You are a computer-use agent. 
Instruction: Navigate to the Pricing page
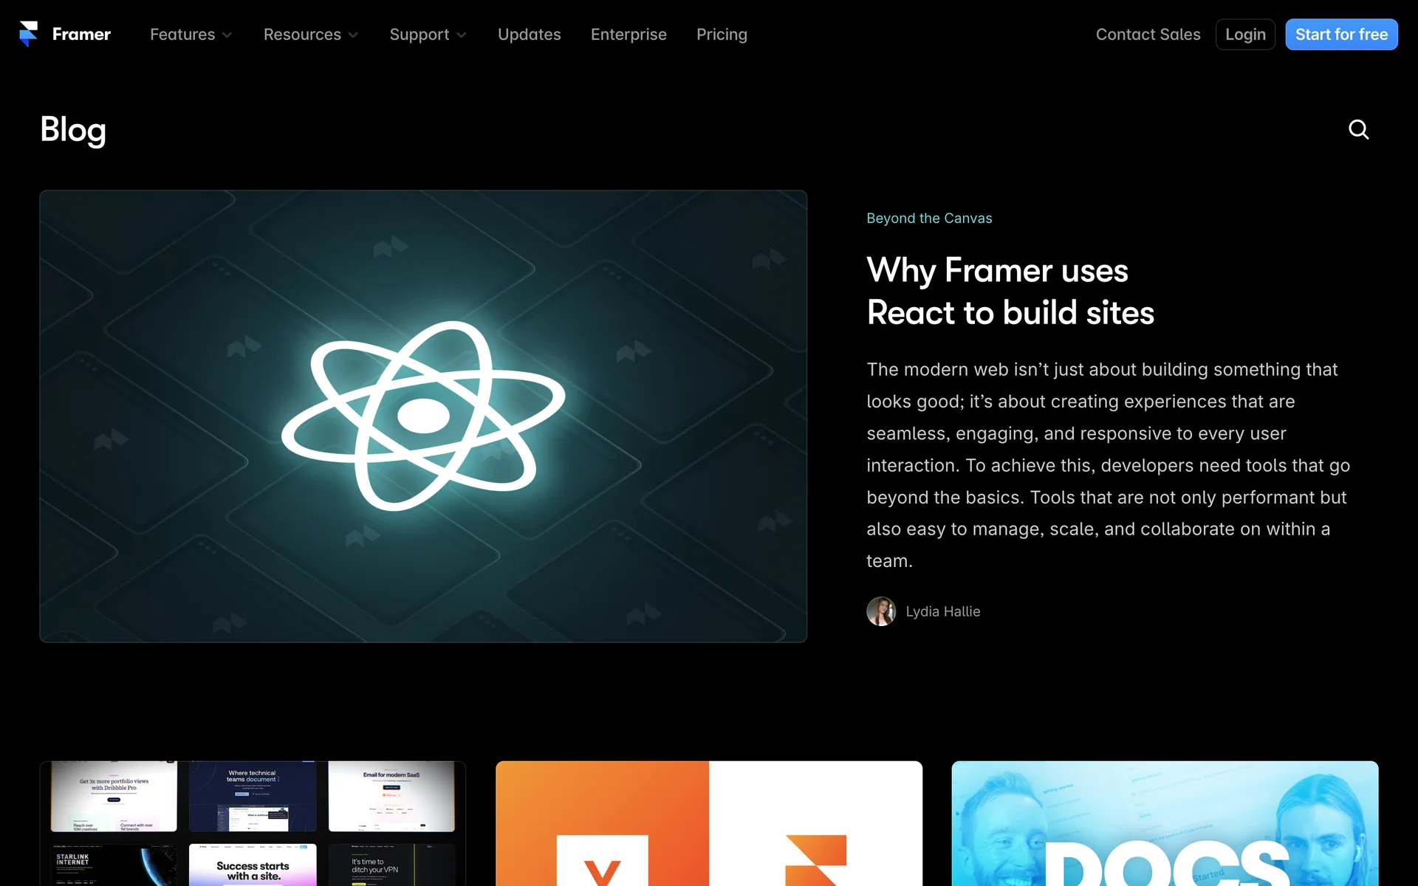pos(722,35)
